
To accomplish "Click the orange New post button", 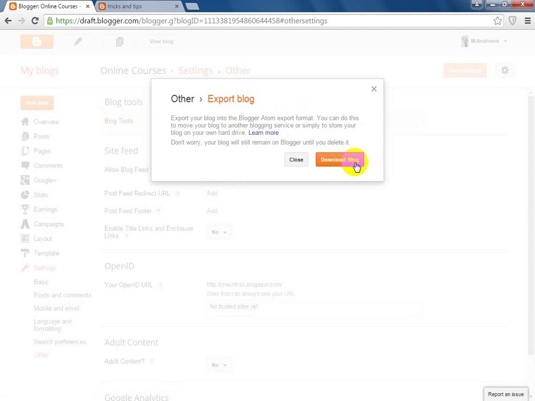I will coord(37,103).
